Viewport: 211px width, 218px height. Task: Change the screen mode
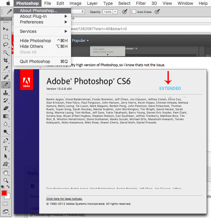point(5,212)
